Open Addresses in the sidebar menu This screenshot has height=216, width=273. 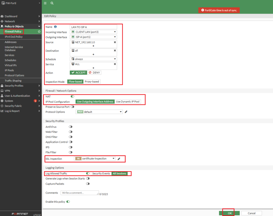pyautogui.click(x=11, y=42)
